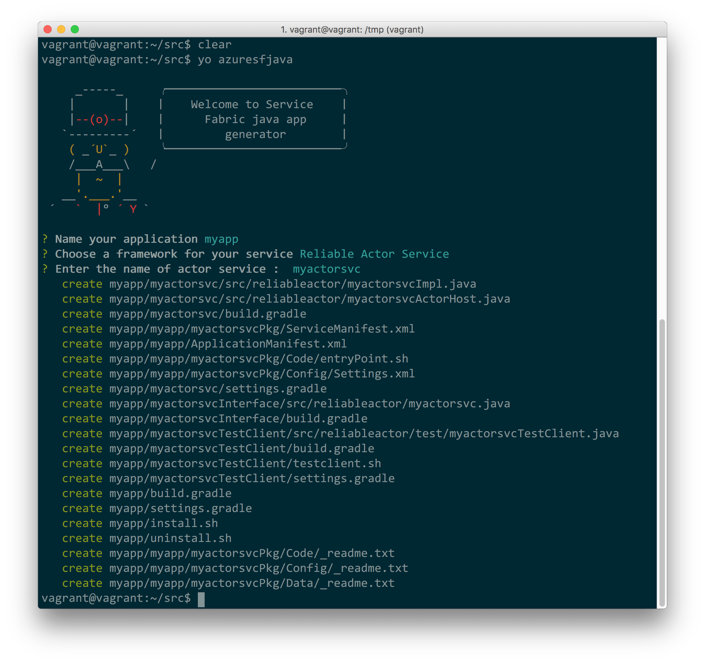This screenshot has height=663, width=705.
Task: Click the yellow minimize button
Action: point(61,30)
